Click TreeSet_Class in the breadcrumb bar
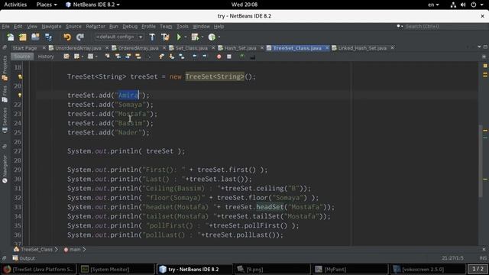Screen dimensions: 489x275 pyautogui.click(x=37, y=250)
